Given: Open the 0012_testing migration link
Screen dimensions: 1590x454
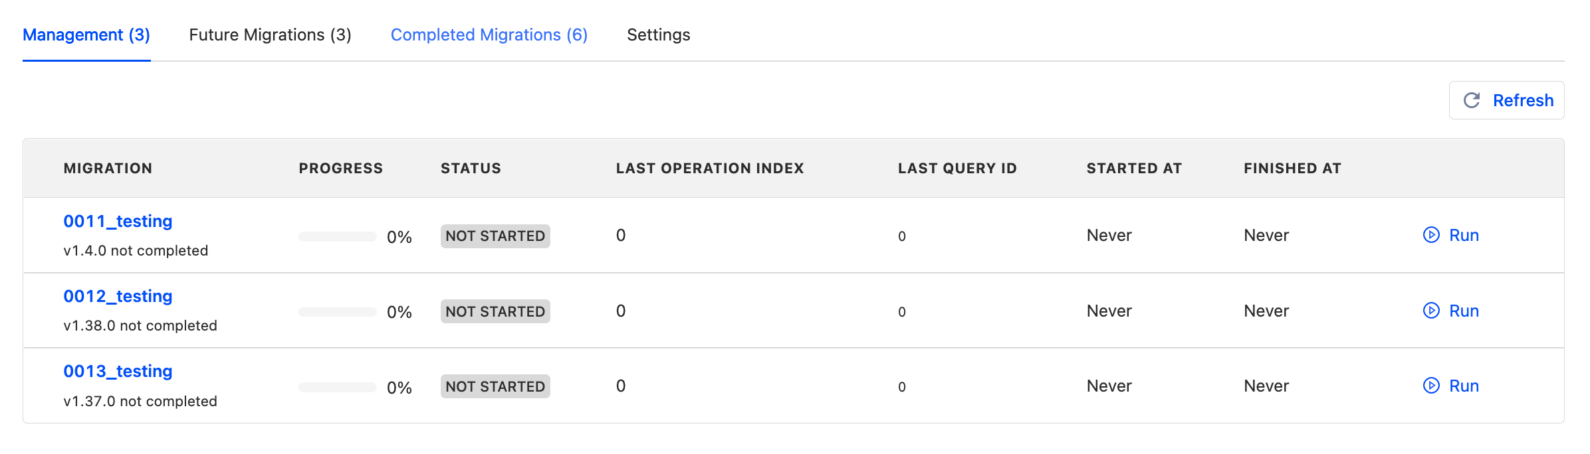Looking at the screenshot, I should click(118, 296).
